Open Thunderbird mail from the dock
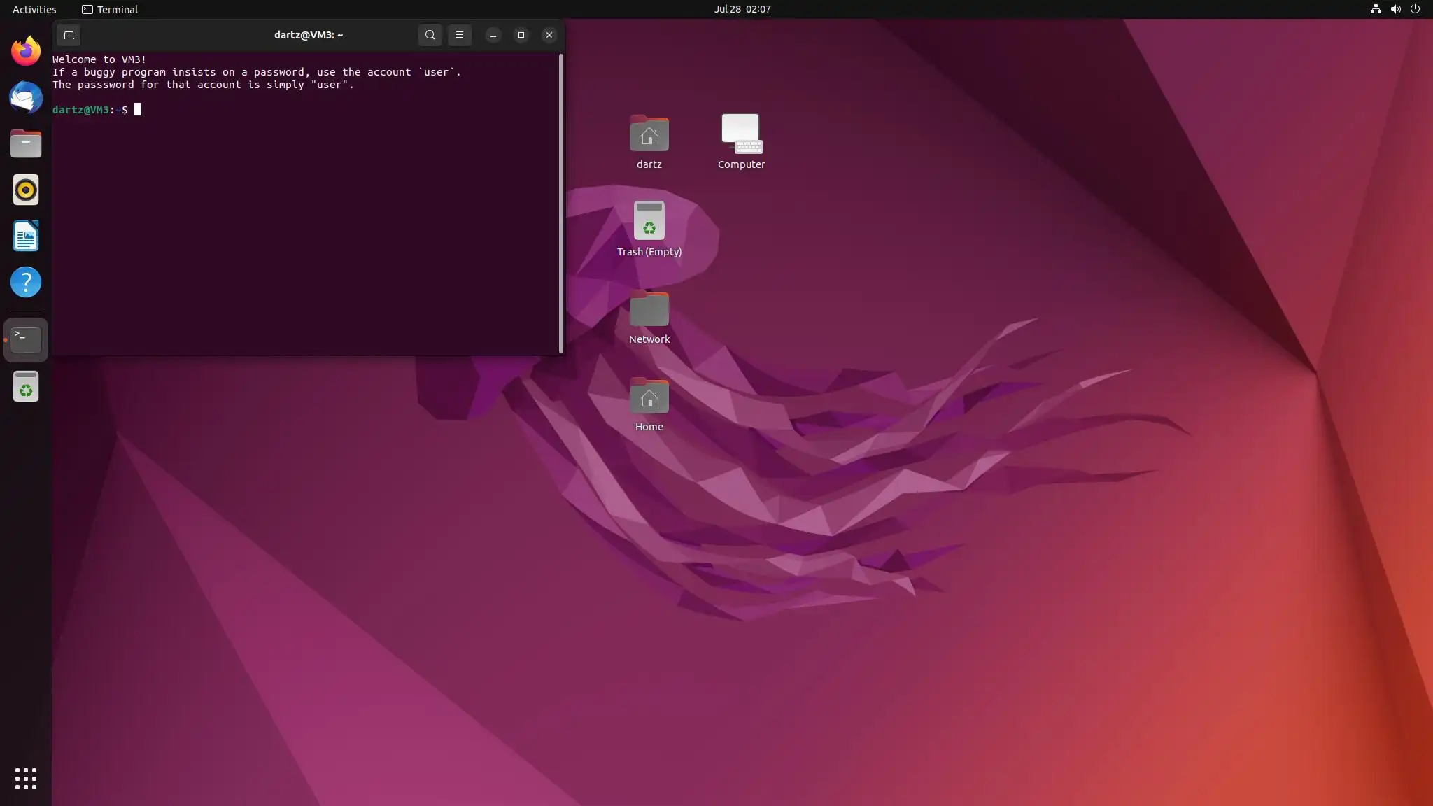Screen dimensions: 1433x806 coord(26,97)
